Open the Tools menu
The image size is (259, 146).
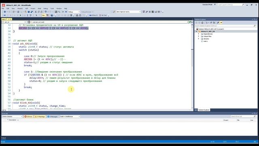(52, 9)
